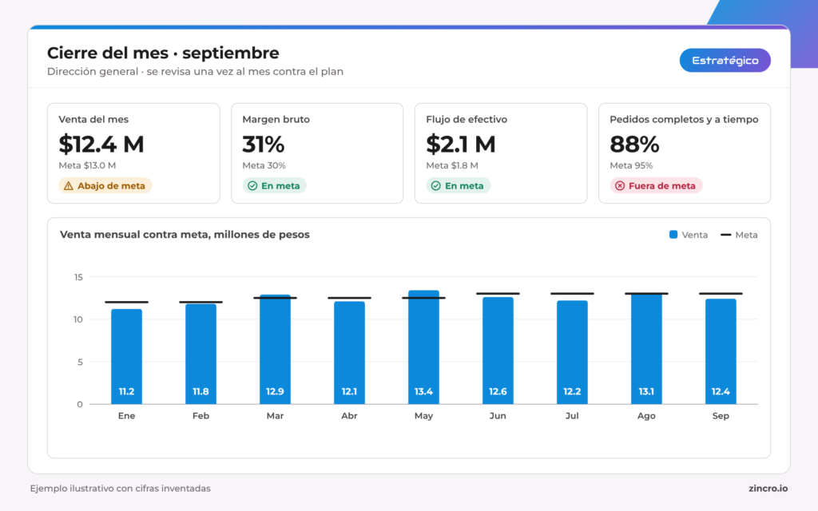Click the 'Venta' legend label
Screen dimensions: 818x511
[695, 235]
